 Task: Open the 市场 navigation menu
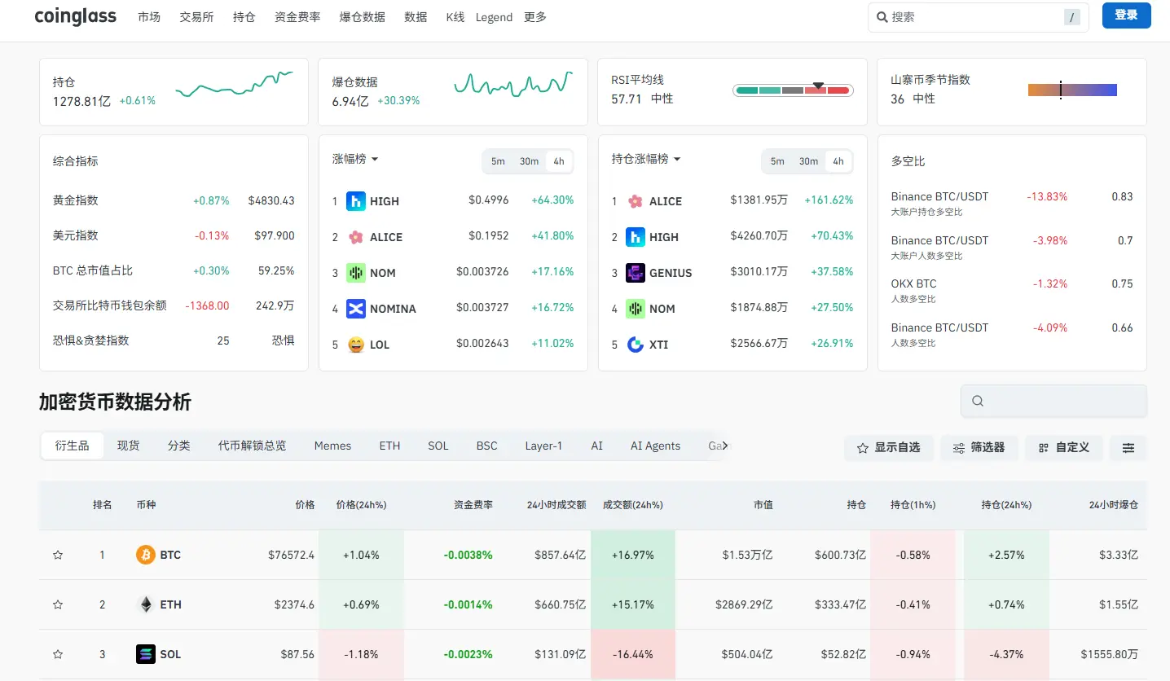tap(149, 17)
